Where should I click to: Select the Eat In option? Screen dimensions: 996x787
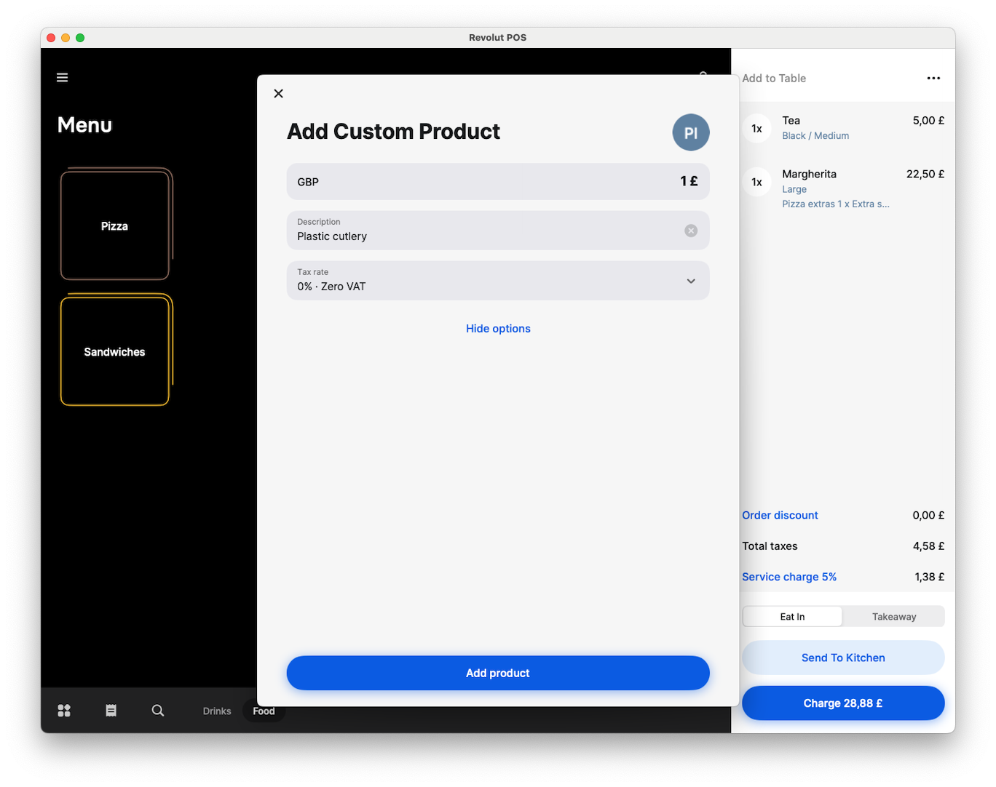(792, 617)
